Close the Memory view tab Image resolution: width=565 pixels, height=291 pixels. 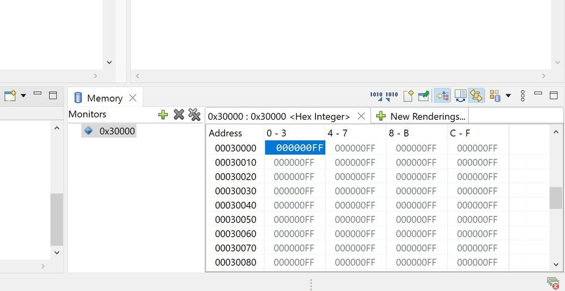tap(132, 98)
